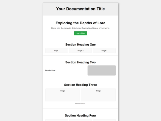Click the gray image box in Section Two
Image resolution: width=161 pixels, height=121 pixels.
coord(102,71)
